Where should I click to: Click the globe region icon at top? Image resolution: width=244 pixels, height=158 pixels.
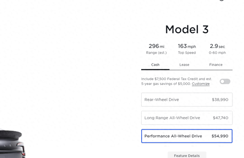coord(222,0)
